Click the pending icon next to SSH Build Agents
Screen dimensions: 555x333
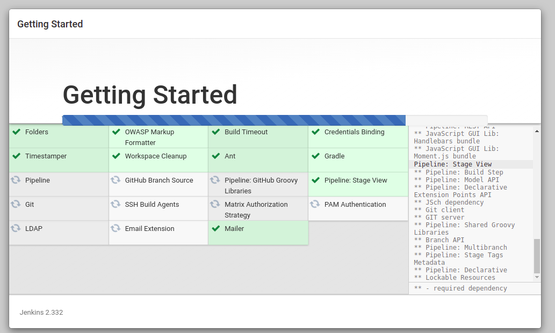[116, 205]
